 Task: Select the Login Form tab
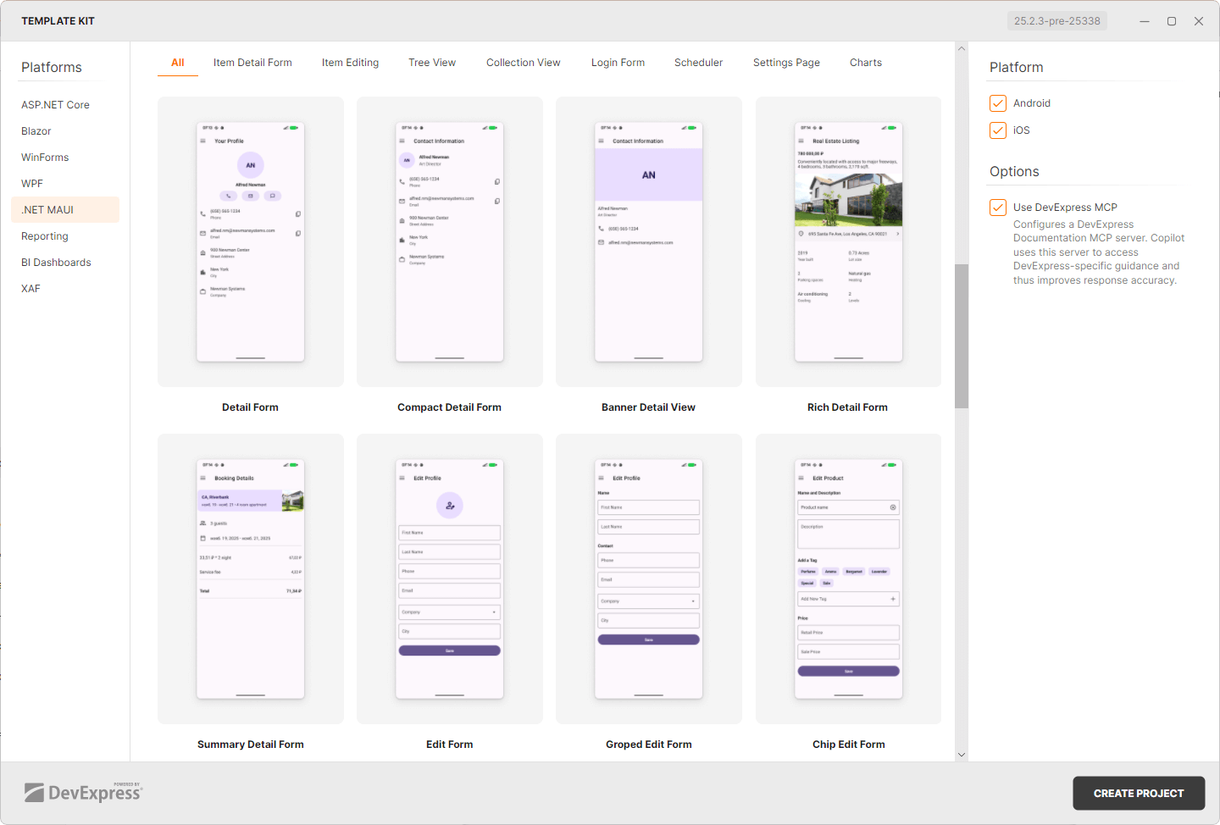coord(618,62)
